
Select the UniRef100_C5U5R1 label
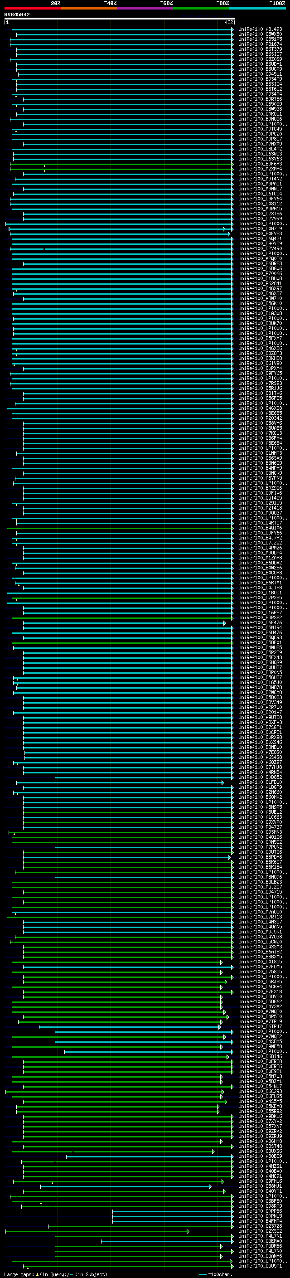[x=260, y=1266]
